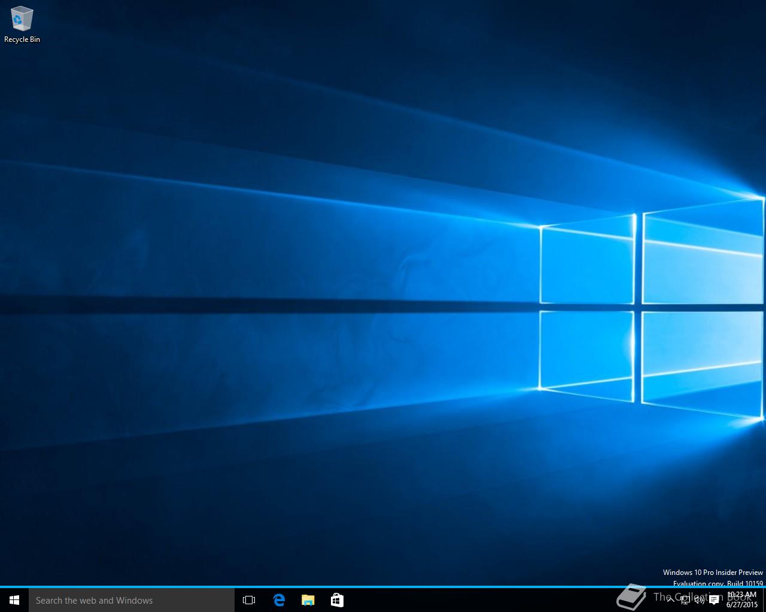This screenshot has width=766, height=612.
Task: Open the clock showing 10:23 AM
Action: coord(741,600)
